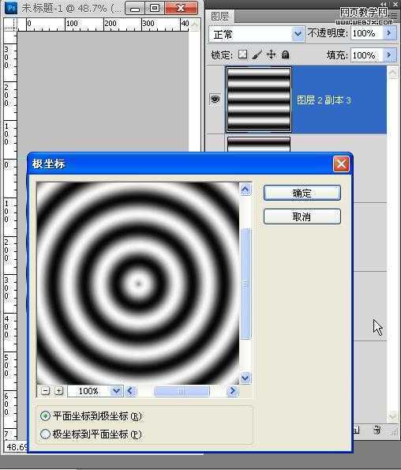Select 平面坐标到极坐标 radio option
401x470 pixels.
[x=45, y=416]
